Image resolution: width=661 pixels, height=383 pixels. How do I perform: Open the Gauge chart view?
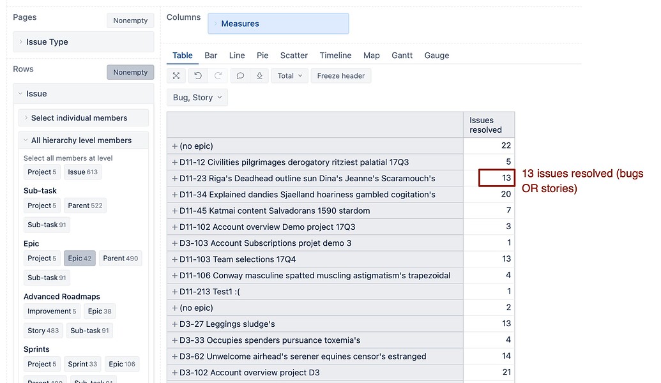(x=437, y=56)
